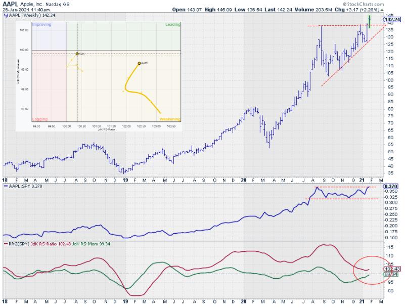Select the Weakening quadrant label
Viewport: 405px width, 308px height.
(170, 119)
